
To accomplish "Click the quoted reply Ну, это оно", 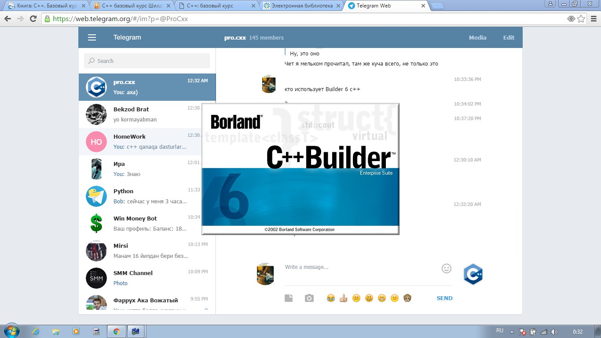I will [304, 53].
